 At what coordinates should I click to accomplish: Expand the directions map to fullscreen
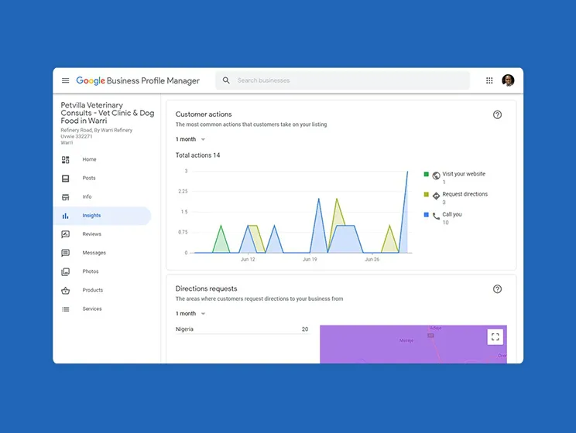point(495,337)
